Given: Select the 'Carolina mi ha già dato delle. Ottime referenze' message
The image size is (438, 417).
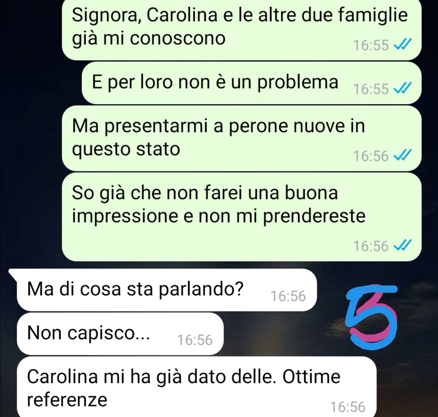Looking at the screenshot, I should [x=196, y=387].
